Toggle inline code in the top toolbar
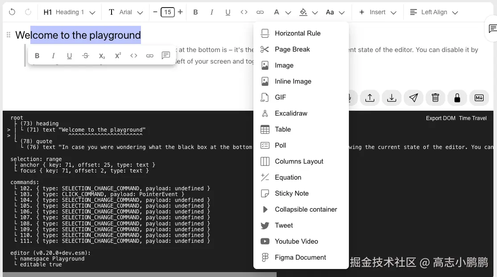The height and width of the screenshot is (277, 497). pos(244,12)
